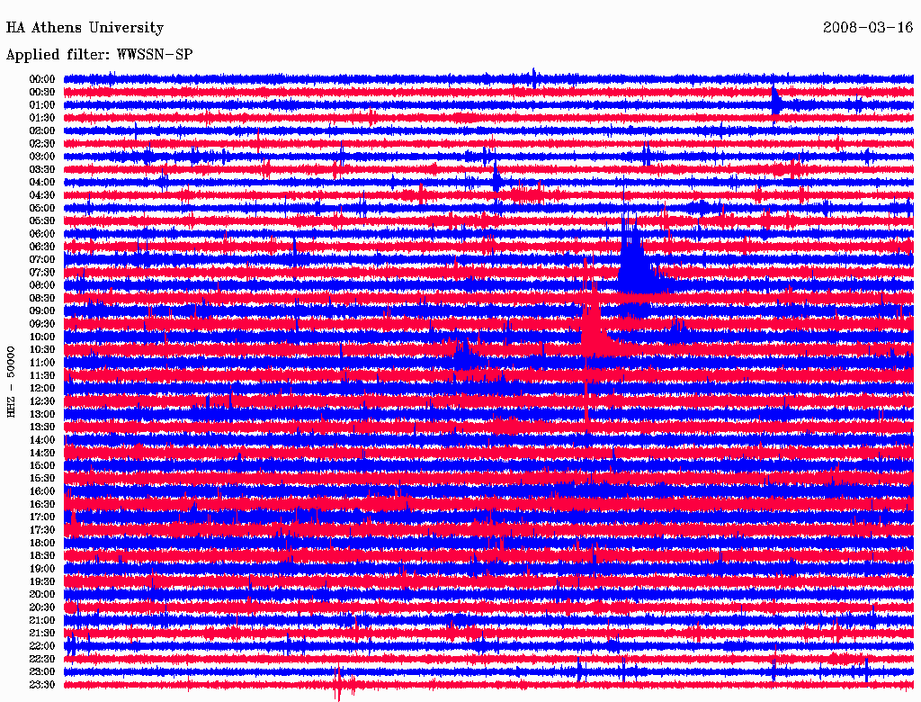Viewport: 921px width, 702px height.
Task: Select the 13:30 time label
Action: (x=42, y=427)
